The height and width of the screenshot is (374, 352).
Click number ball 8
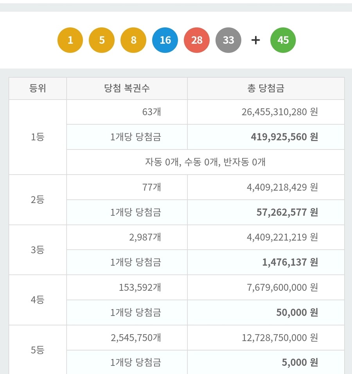pos(133,40)
